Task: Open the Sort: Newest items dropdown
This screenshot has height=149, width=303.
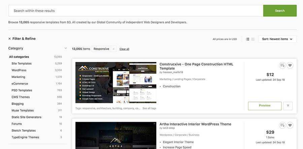Action: click(277, 39)
